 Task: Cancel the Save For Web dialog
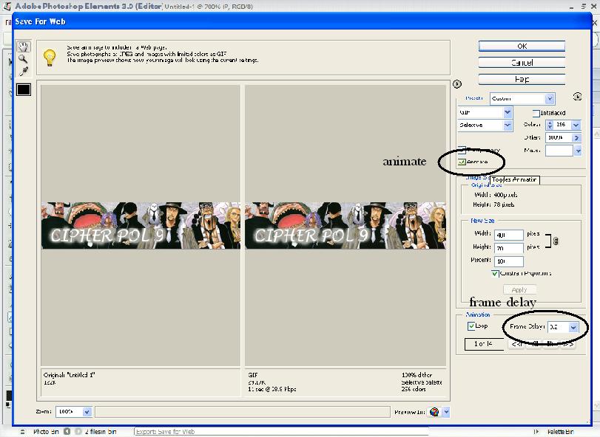coord(522,63)
